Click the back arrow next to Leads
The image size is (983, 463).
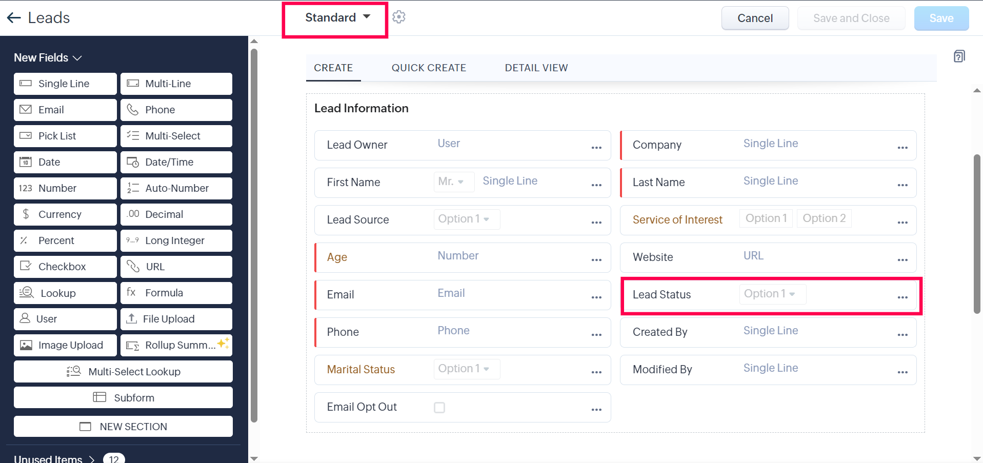point(14,18)
